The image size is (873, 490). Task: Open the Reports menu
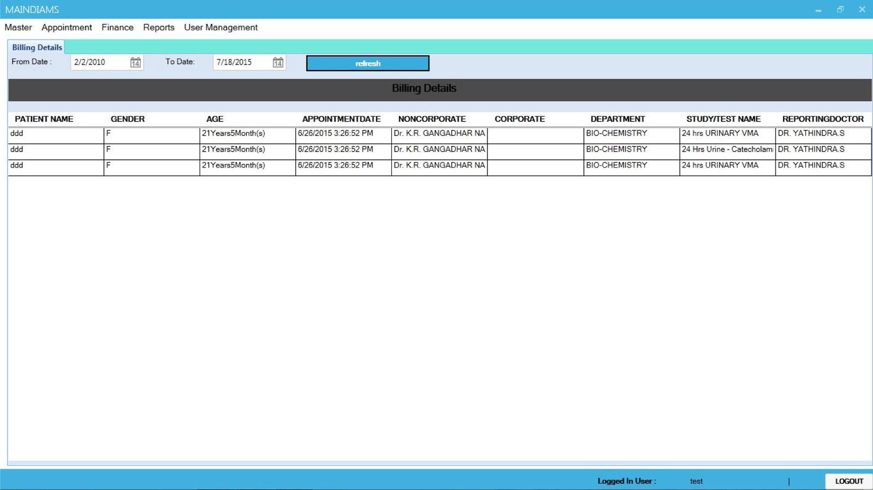pyautogui.click(x=159, y=27)
